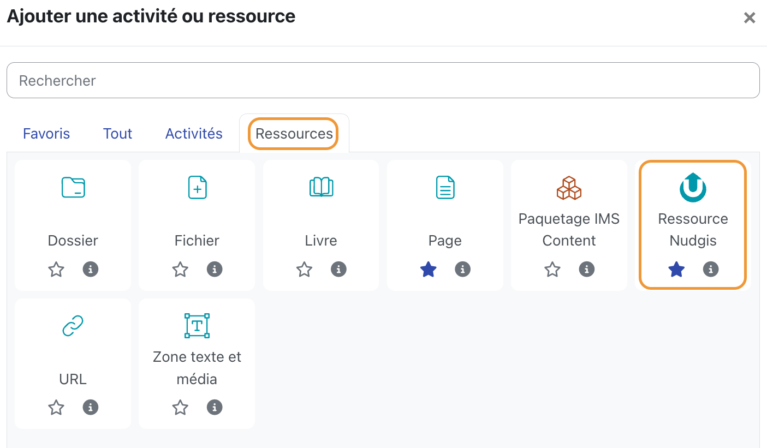Click the Page label
Viewport: 767px width, 448px height.
445,241
